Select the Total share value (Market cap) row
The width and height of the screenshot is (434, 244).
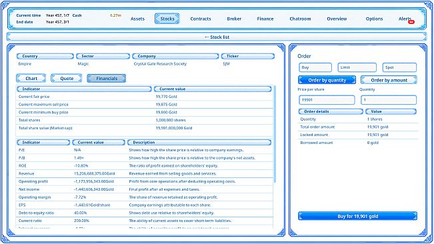(x=145, y=128)
